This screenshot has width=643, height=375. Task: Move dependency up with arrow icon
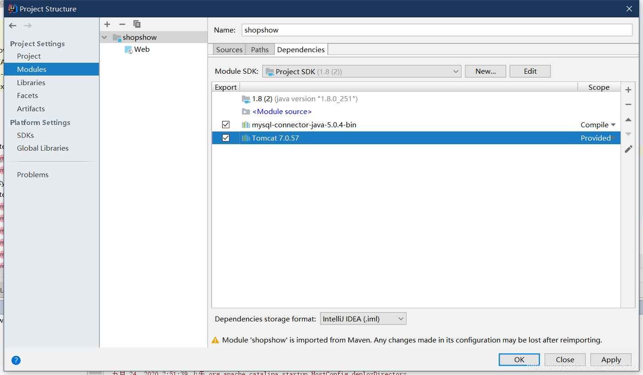(628, 120)
